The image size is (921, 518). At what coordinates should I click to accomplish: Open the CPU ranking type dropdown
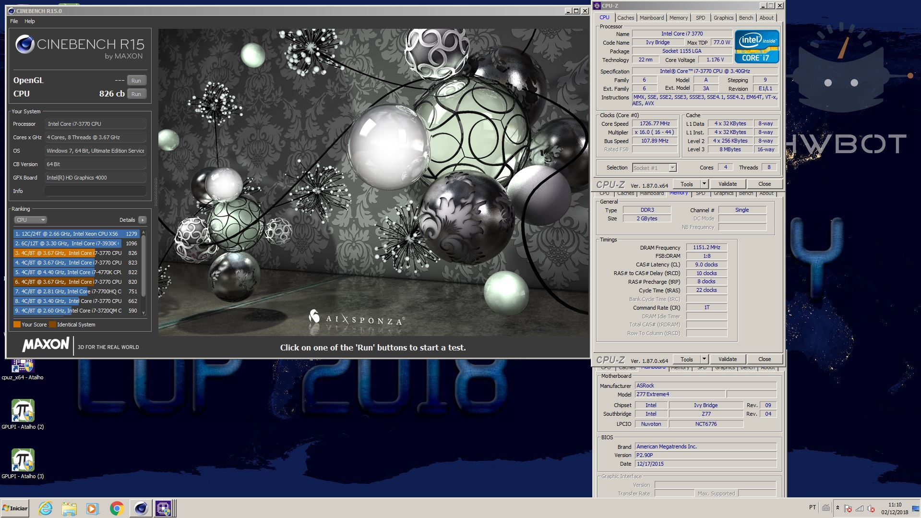[x=30, y=220]
